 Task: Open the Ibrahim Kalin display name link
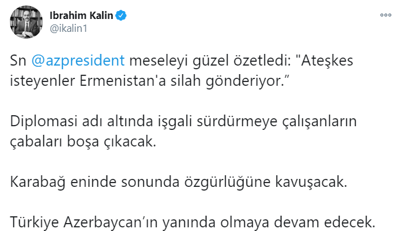[x=81, y=15]
